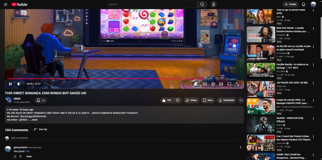Download the video
322x160 pixels.
[x=226, y=100]
